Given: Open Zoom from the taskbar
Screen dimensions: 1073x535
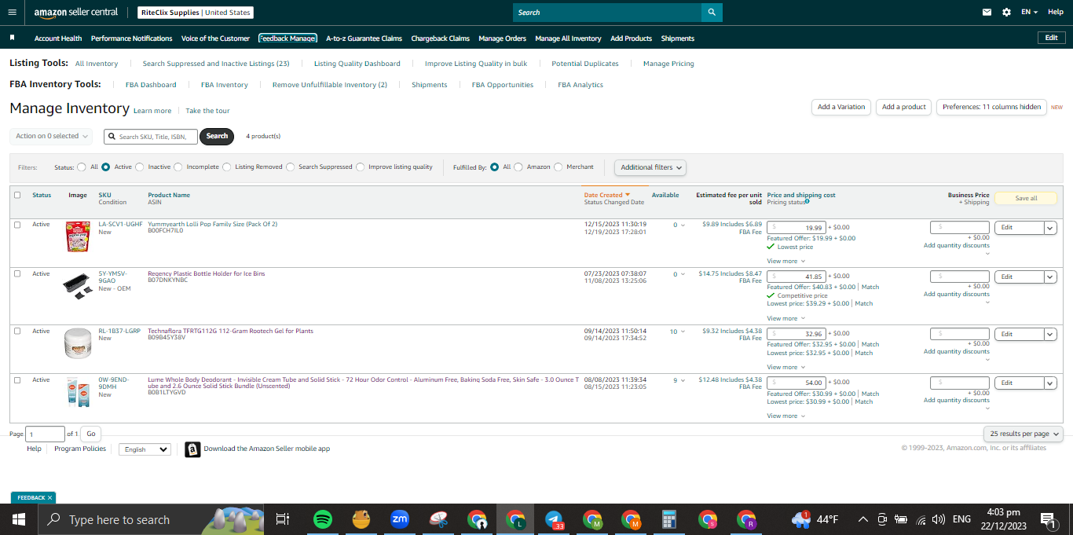Looking at the screenshot, I should tap(400, 519).
